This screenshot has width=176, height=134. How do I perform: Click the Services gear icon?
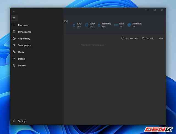pyautogui.click(x=14, y=65)
